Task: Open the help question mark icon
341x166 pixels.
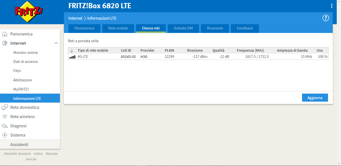Action: 326,18
